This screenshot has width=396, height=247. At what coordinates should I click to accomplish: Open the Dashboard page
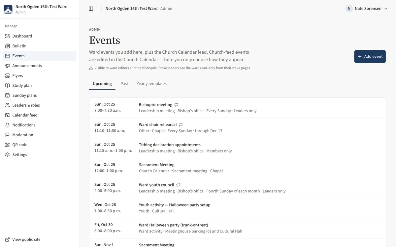[40, 36]
